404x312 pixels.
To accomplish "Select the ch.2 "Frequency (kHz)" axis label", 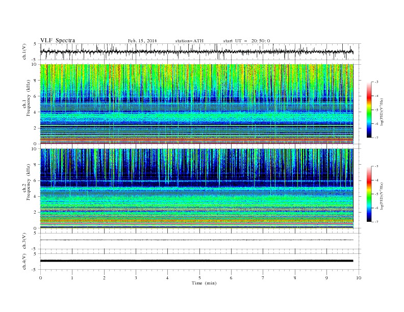I will pos(29,181).
